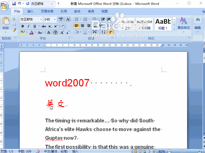Sort text A to Z
Screen dimensions: 205x153
pyautogui.click(x=104, y=32)
